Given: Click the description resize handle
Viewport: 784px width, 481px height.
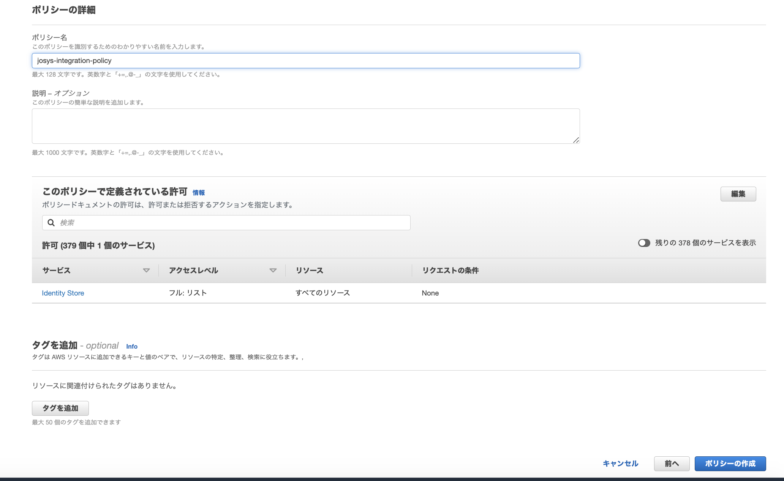Looking at the screenshot, I should tap(576, 140).
